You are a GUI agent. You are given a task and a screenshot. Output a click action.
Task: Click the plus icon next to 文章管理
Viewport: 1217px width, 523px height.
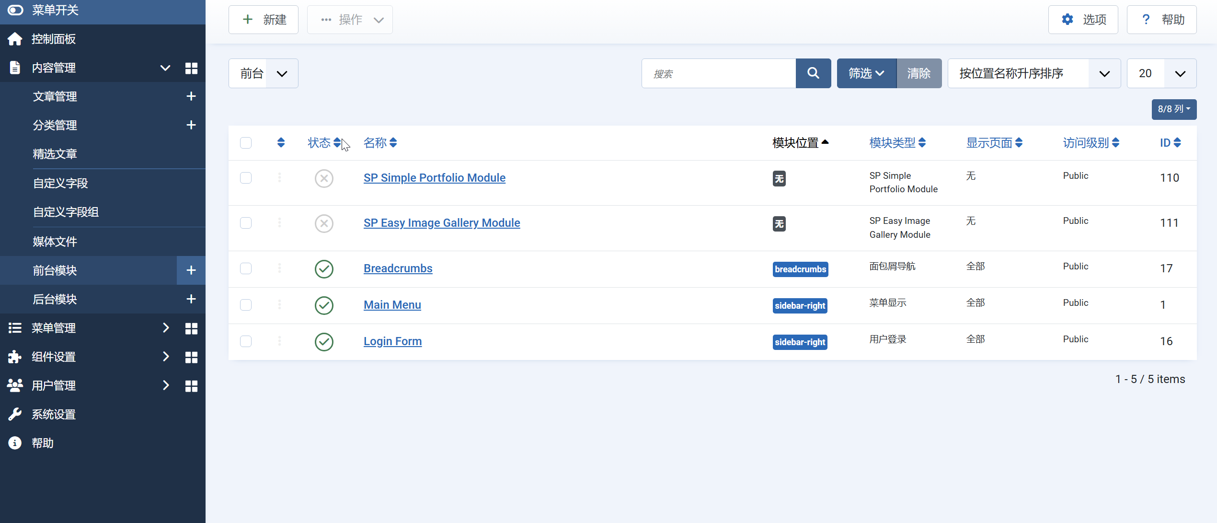(x=191, y=96)
